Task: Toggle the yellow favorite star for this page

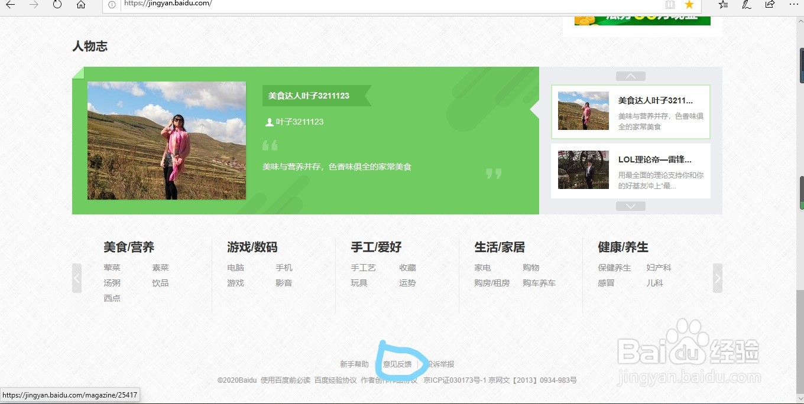Action: (x=689, y=5)
